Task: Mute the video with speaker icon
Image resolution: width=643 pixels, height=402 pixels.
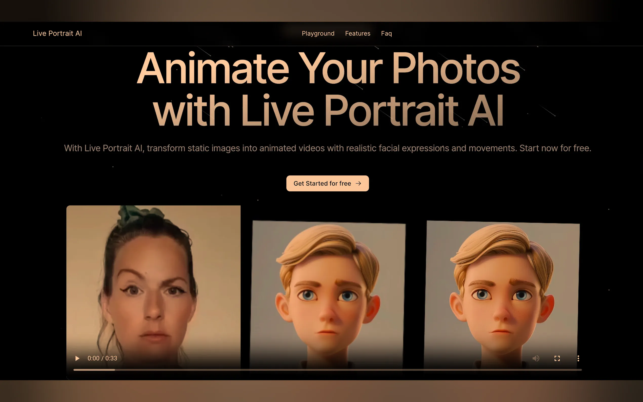Action: click(536, 358)
